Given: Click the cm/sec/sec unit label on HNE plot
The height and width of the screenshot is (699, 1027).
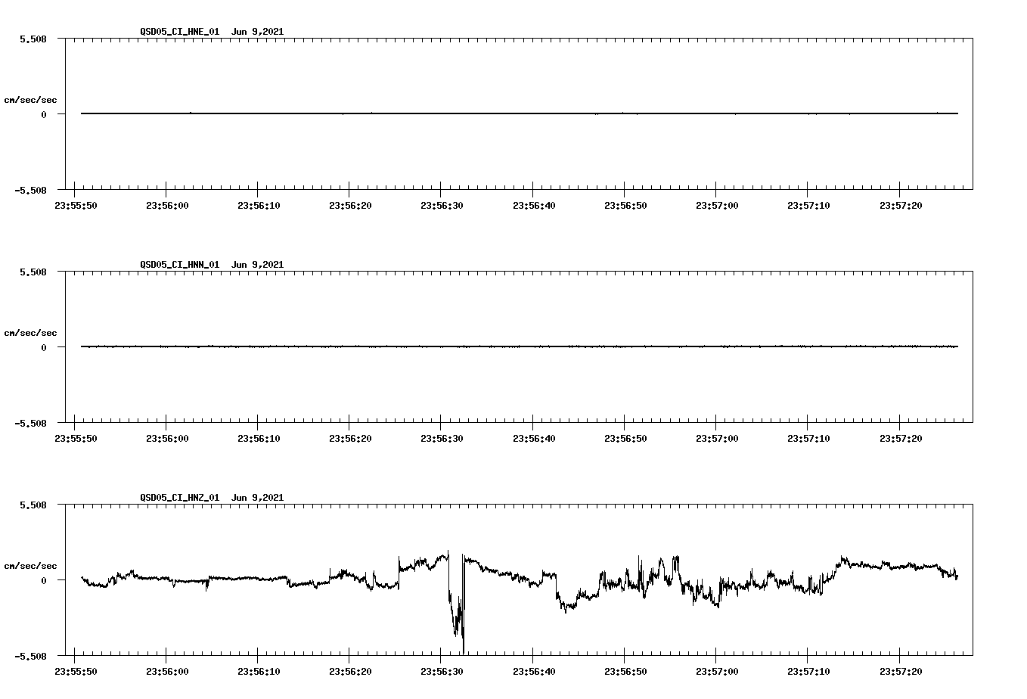Looking at the screenshot, I should (31, 100).
